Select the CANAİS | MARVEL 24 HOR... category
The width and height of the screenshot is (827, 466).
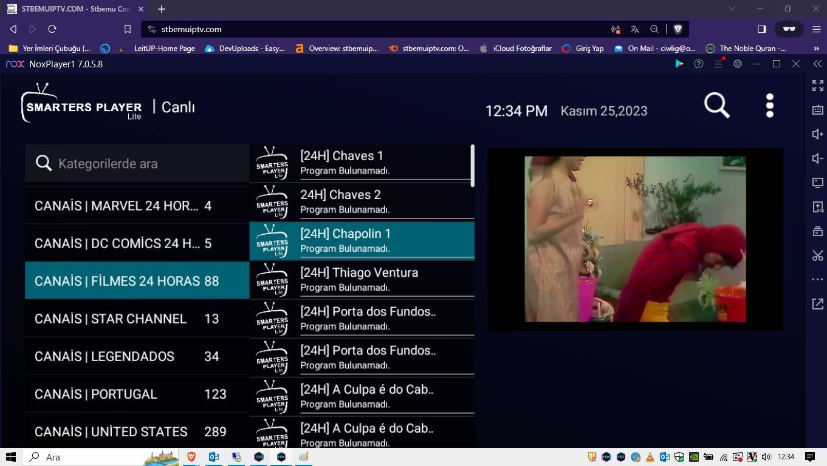pos(137,206)
